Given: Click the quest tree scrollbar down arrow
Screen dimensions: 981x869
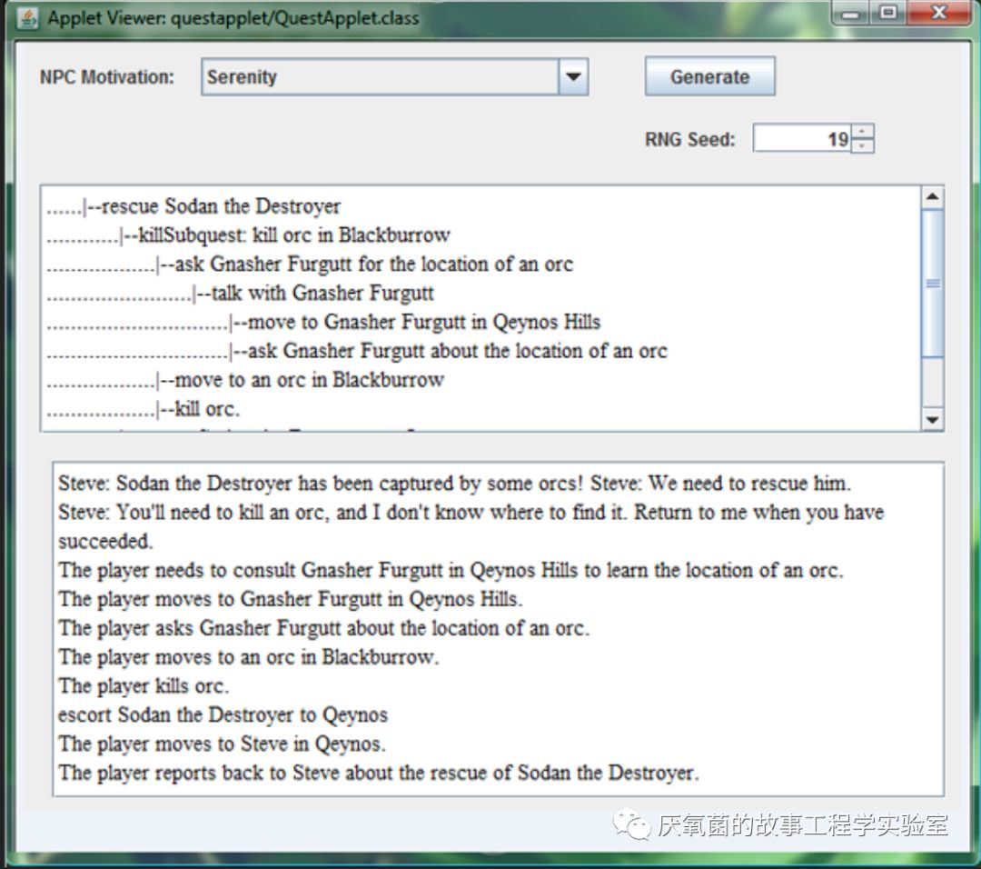Looking at the screenshot, I should (932, 419).
